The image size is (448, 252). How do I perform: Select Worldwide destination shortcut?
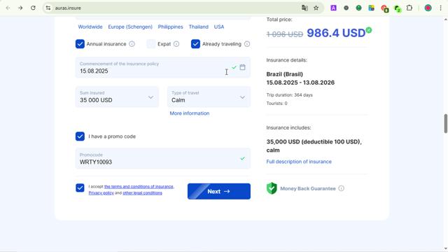[90, 27]
